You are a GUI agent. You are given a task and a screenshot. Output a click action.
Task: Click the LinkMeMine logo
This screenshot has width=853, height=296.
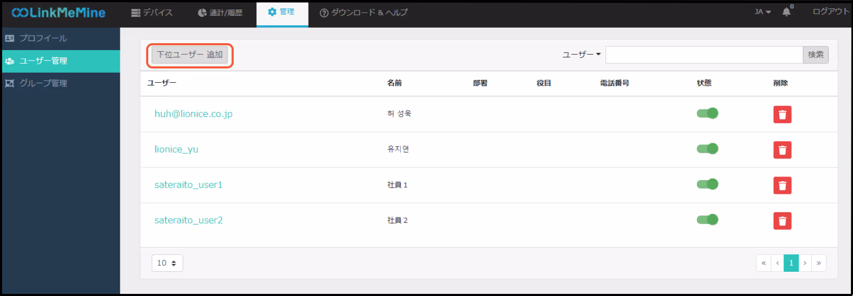(x=59, y=13)
